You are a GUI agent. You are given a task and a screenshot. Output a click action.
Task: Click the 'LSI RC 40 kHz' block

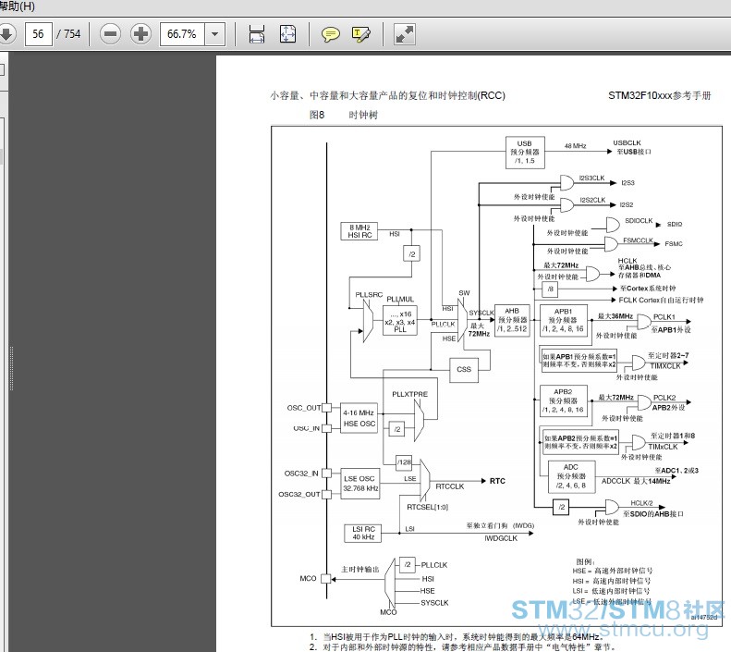(x=363, y=533)
